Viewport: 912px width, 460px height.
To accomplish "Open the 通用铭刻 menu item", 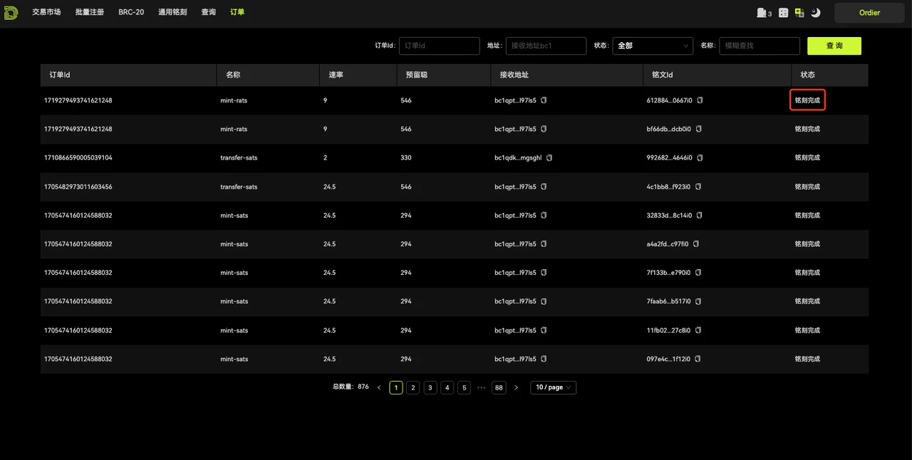I will 172,12.
